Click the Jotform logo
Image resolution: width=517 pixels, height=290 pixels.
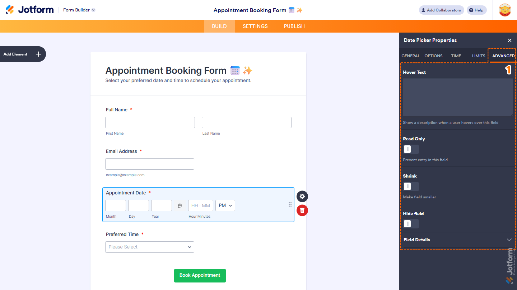pyautogui.click(x=29, y=10)
